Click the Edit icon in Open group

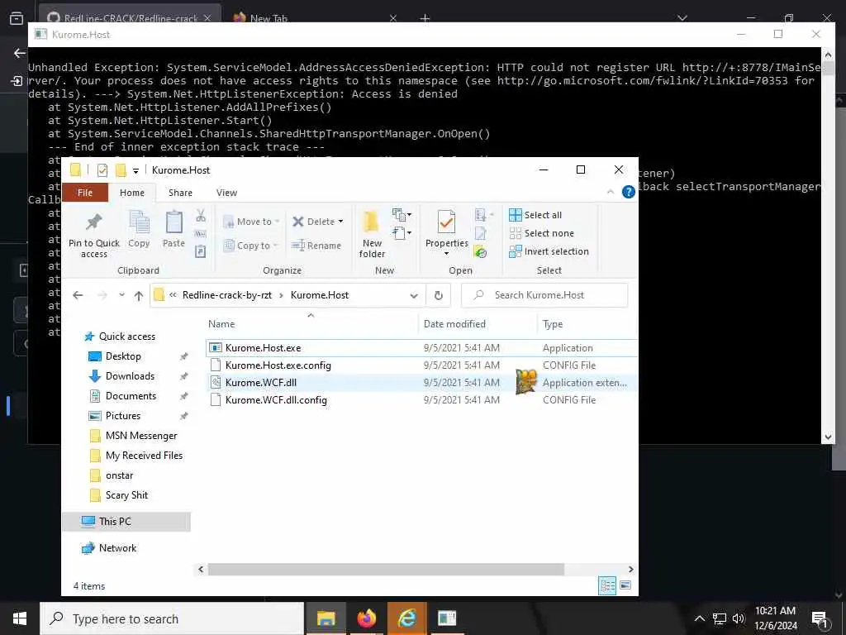pos(480,233)
